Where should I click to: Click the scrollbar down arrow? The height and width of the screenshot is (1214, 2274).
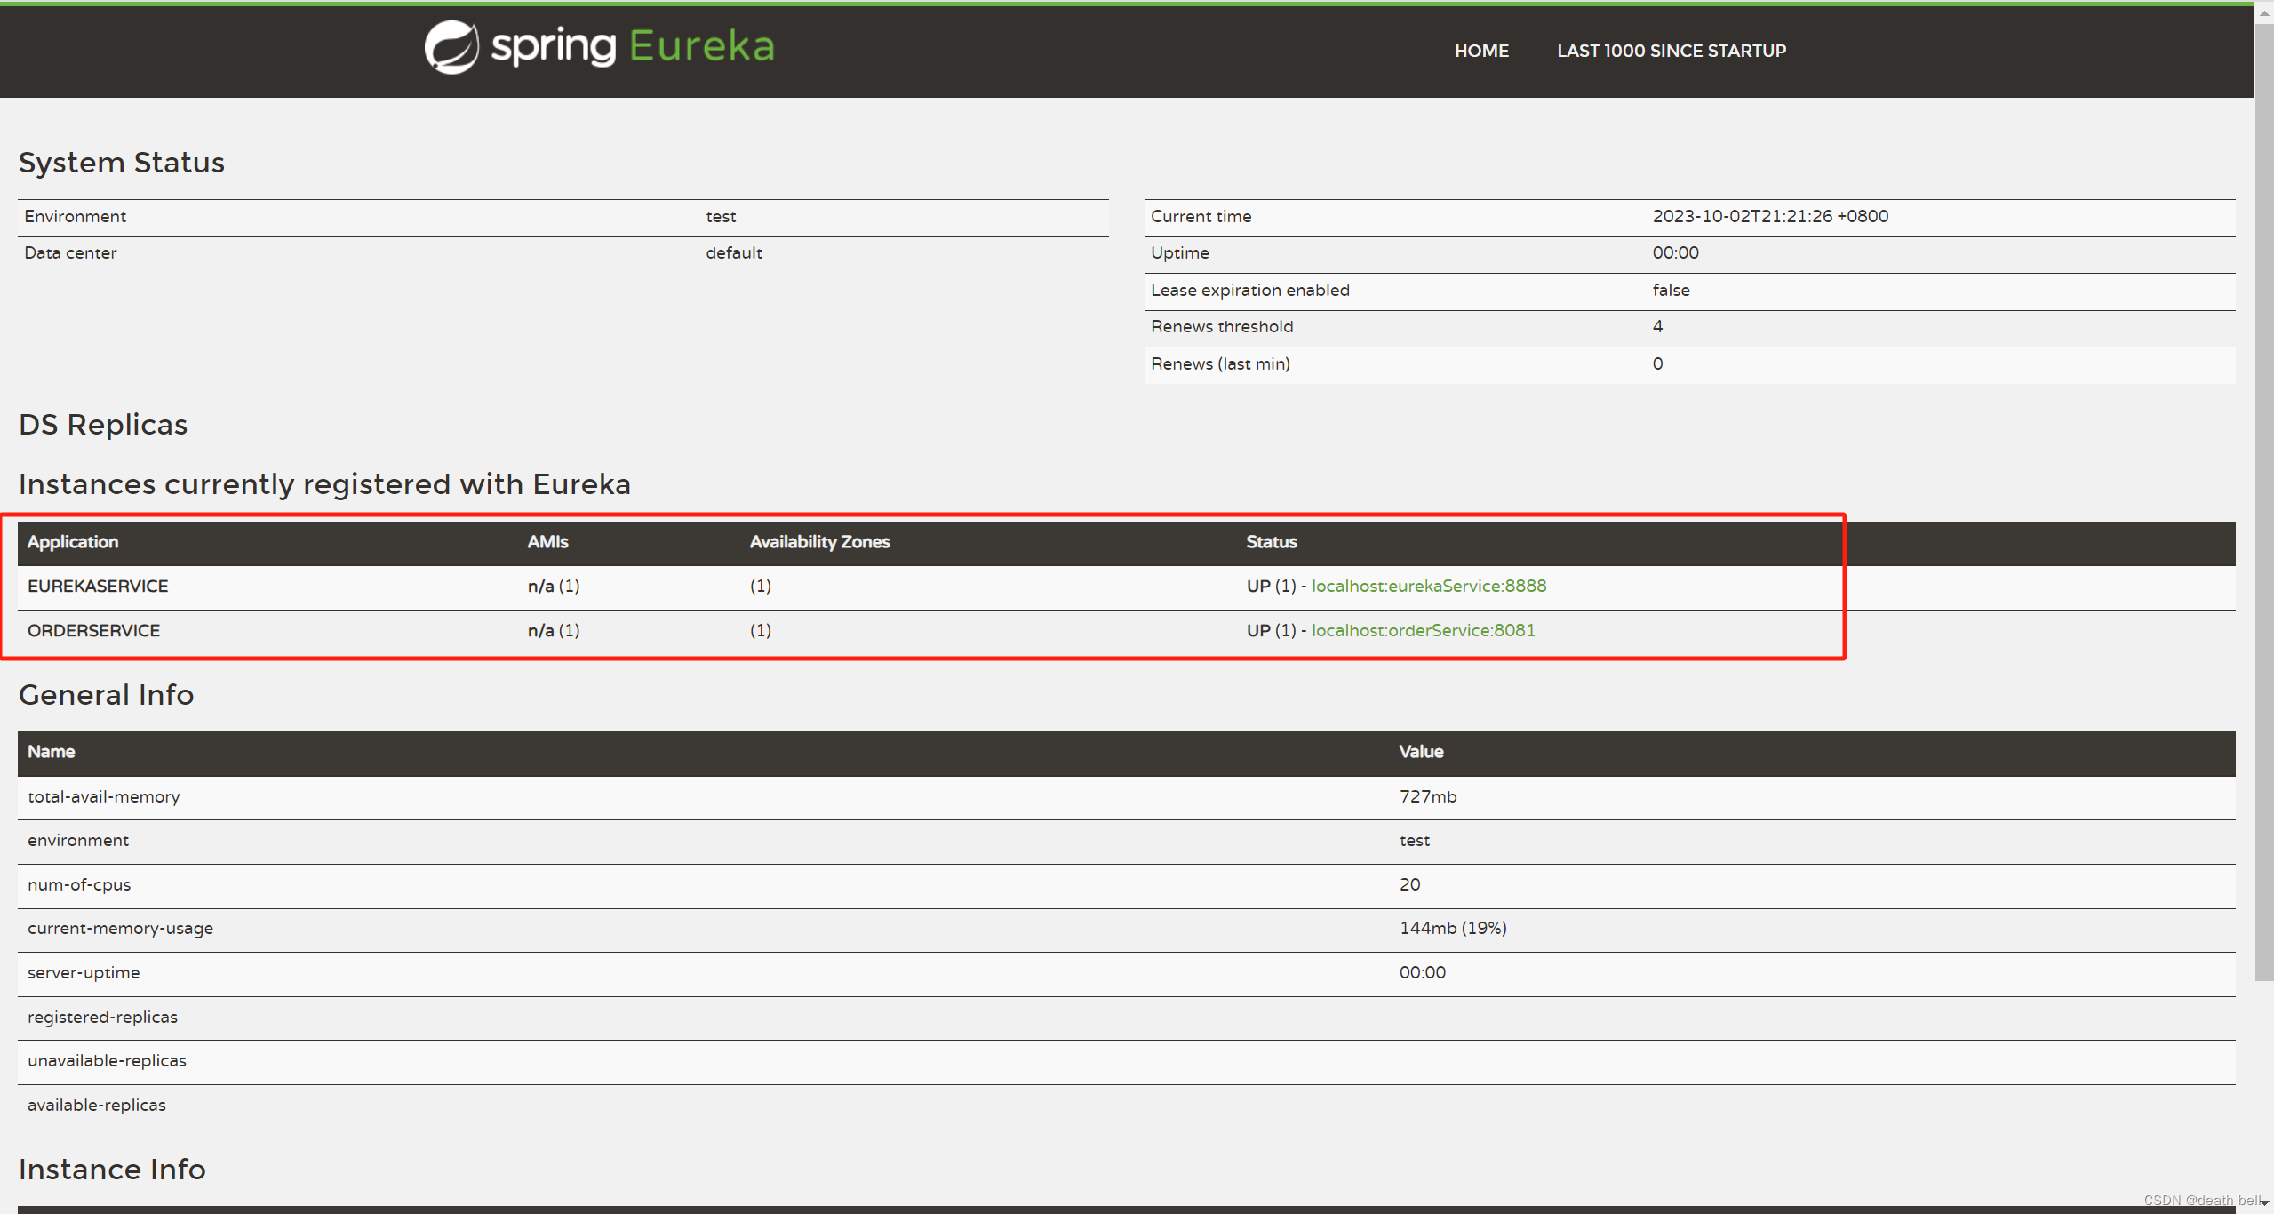point(2264,1202)
